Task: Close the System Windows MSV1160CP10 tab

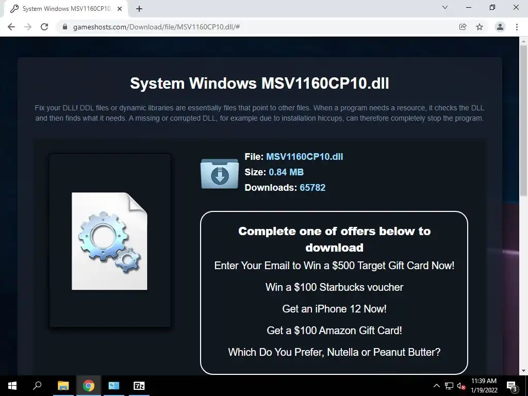Action: click(120, 9)
